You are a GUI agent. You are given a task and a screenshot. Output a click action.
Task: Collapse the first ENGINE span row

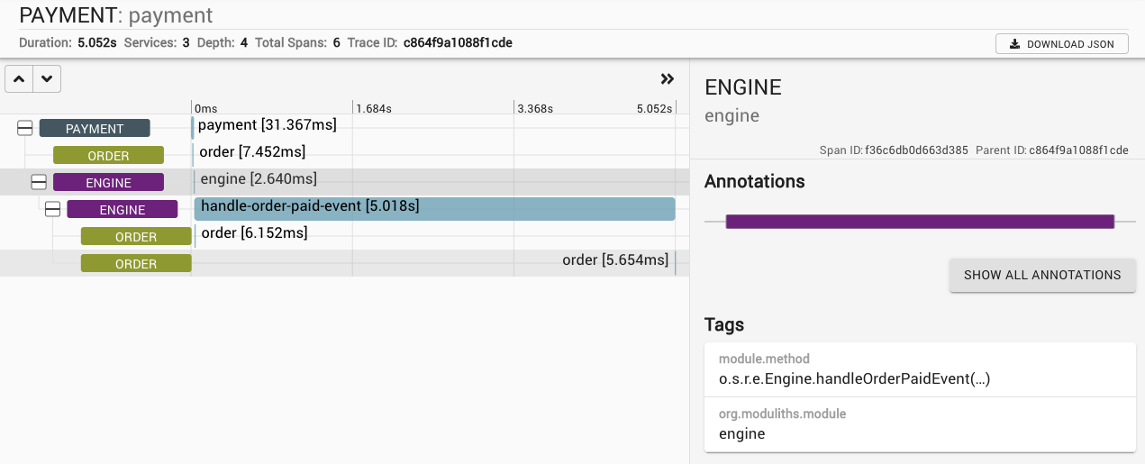(x=39, y=183)
